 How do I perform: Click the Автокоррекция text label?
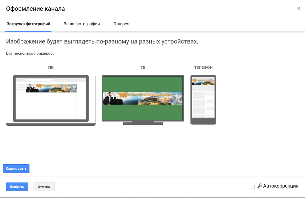pos(281,186)
